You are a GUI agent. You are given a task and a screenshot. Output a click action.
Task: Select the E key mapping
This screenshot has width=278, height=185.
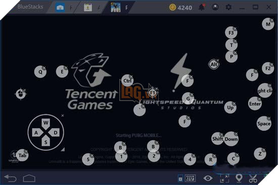62,71
